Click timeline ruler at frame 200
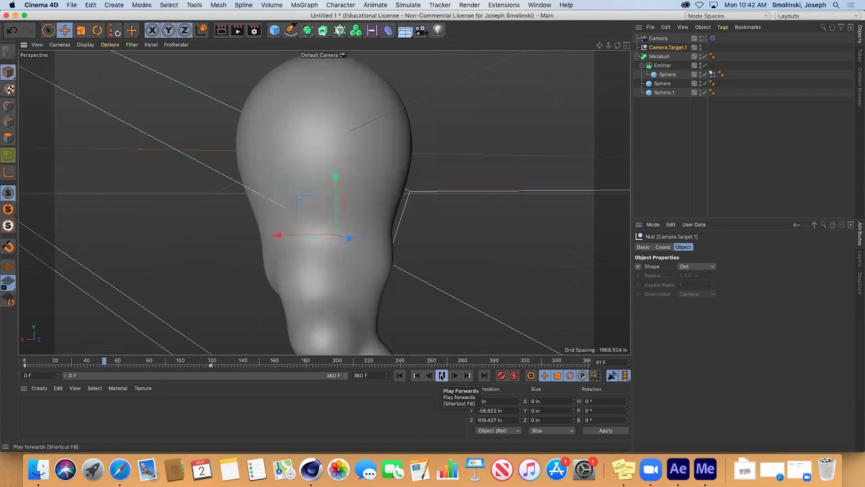This screenshot has width=865, height=487. (337, 362)
